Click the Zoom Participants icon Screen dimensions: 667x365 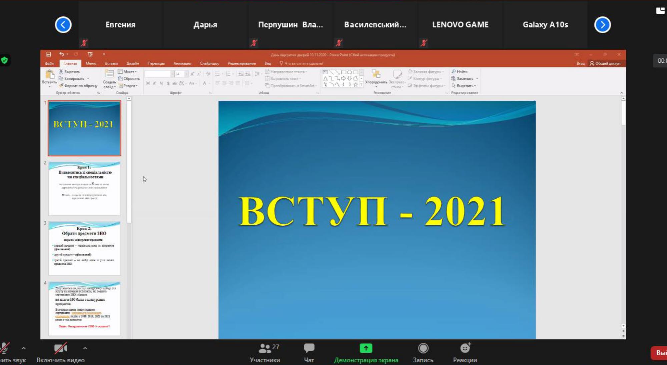pyautogui.click(x=265, y=348)
